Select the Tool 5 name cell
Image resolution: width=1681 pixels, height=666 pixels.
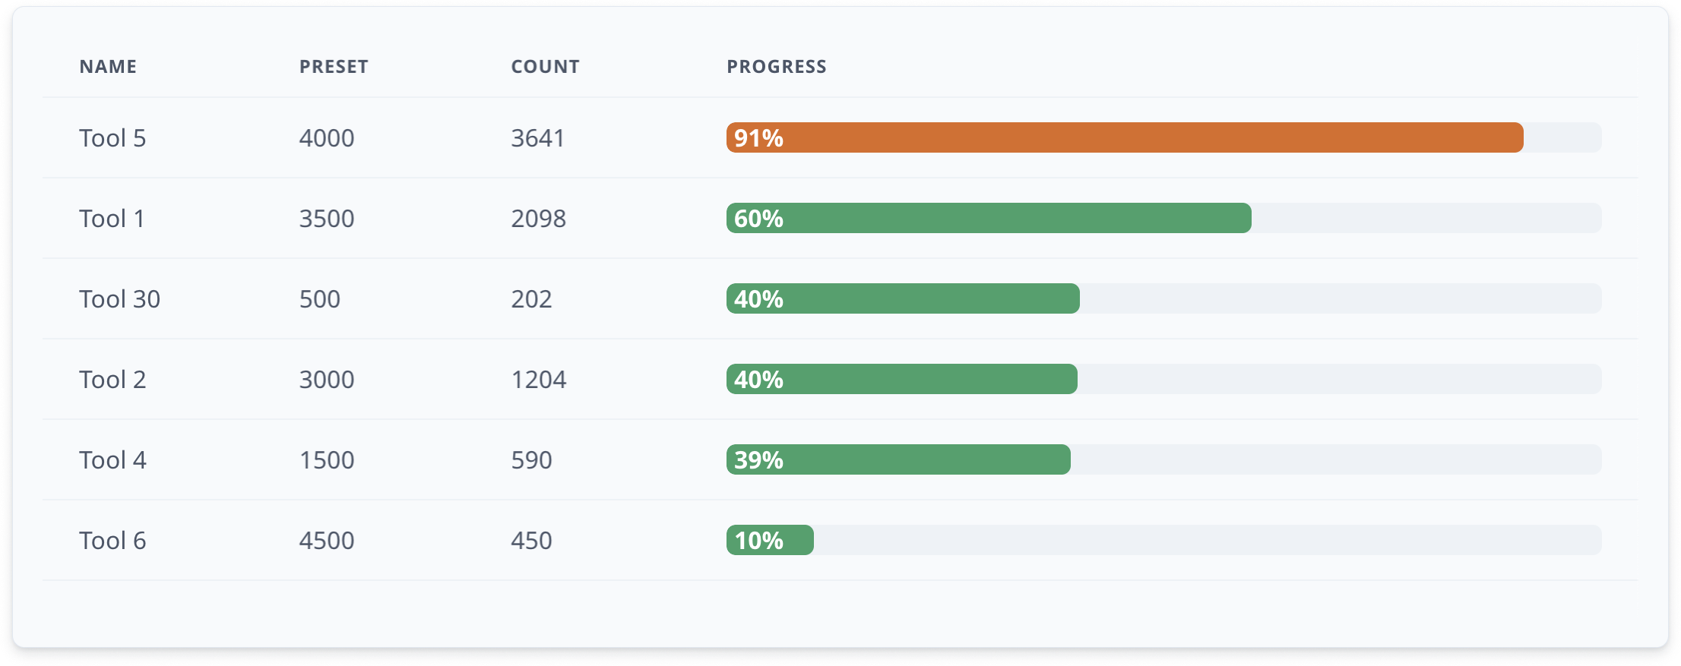112,138
